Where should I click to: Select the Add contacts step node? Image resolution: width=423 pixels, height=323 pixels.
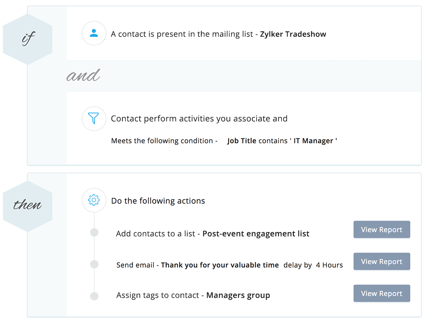pos(94,232)
